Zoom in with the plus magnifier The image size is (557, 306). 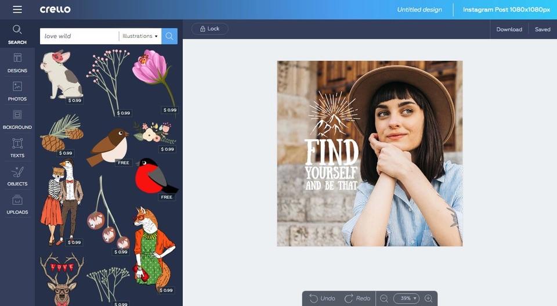pyautogui.click(x=429, y=298)
